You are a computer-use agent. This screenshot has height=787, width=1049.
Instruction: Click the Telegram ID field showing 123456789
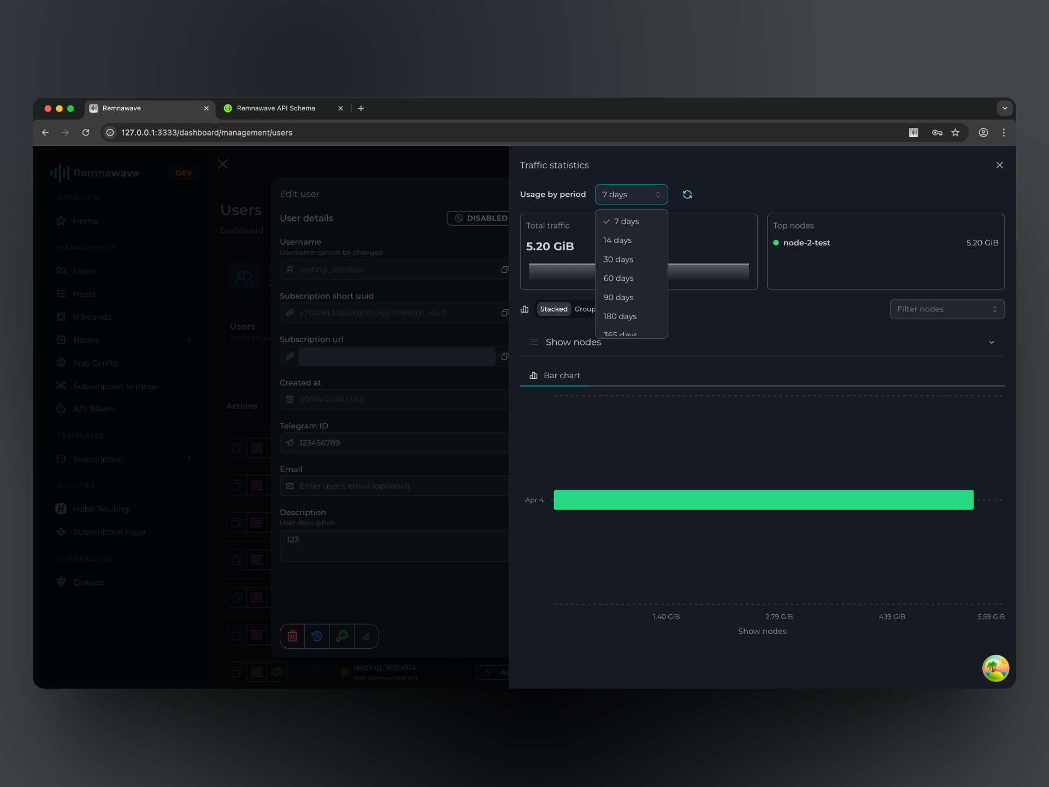click(394, 443)
